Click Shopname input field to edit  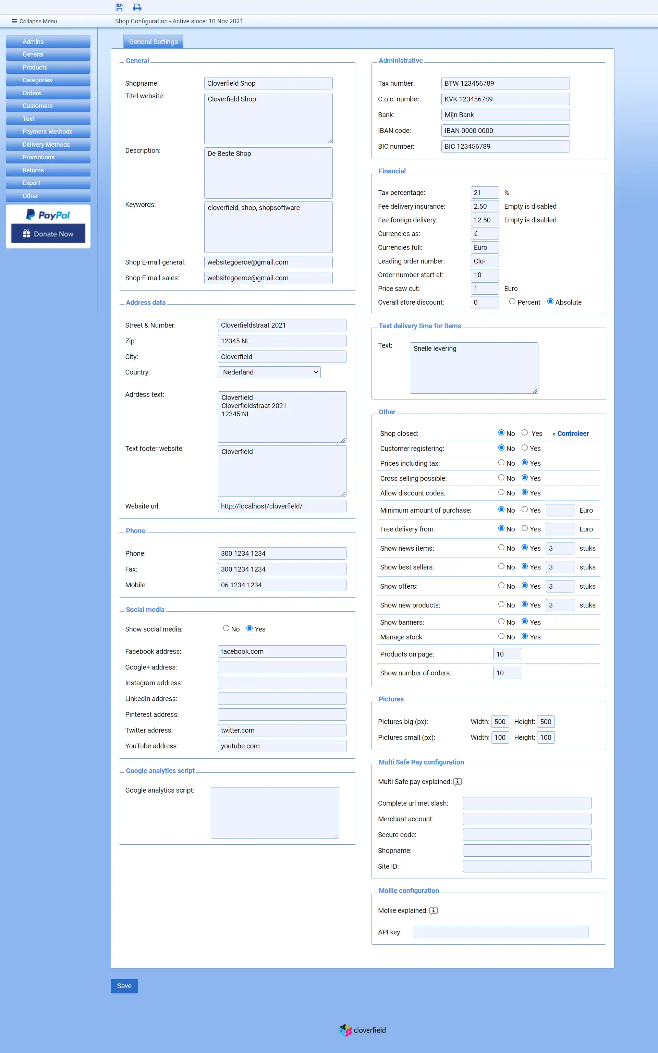269,83
